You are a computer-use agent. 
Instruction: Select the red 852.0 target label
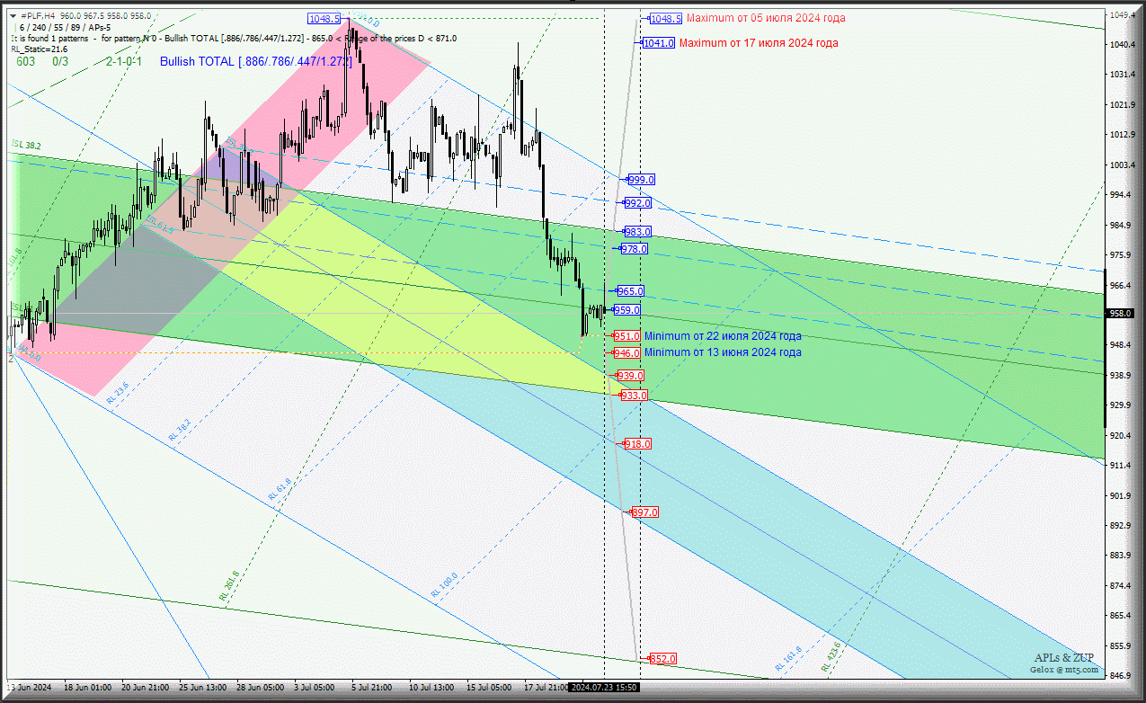[662, 660]
